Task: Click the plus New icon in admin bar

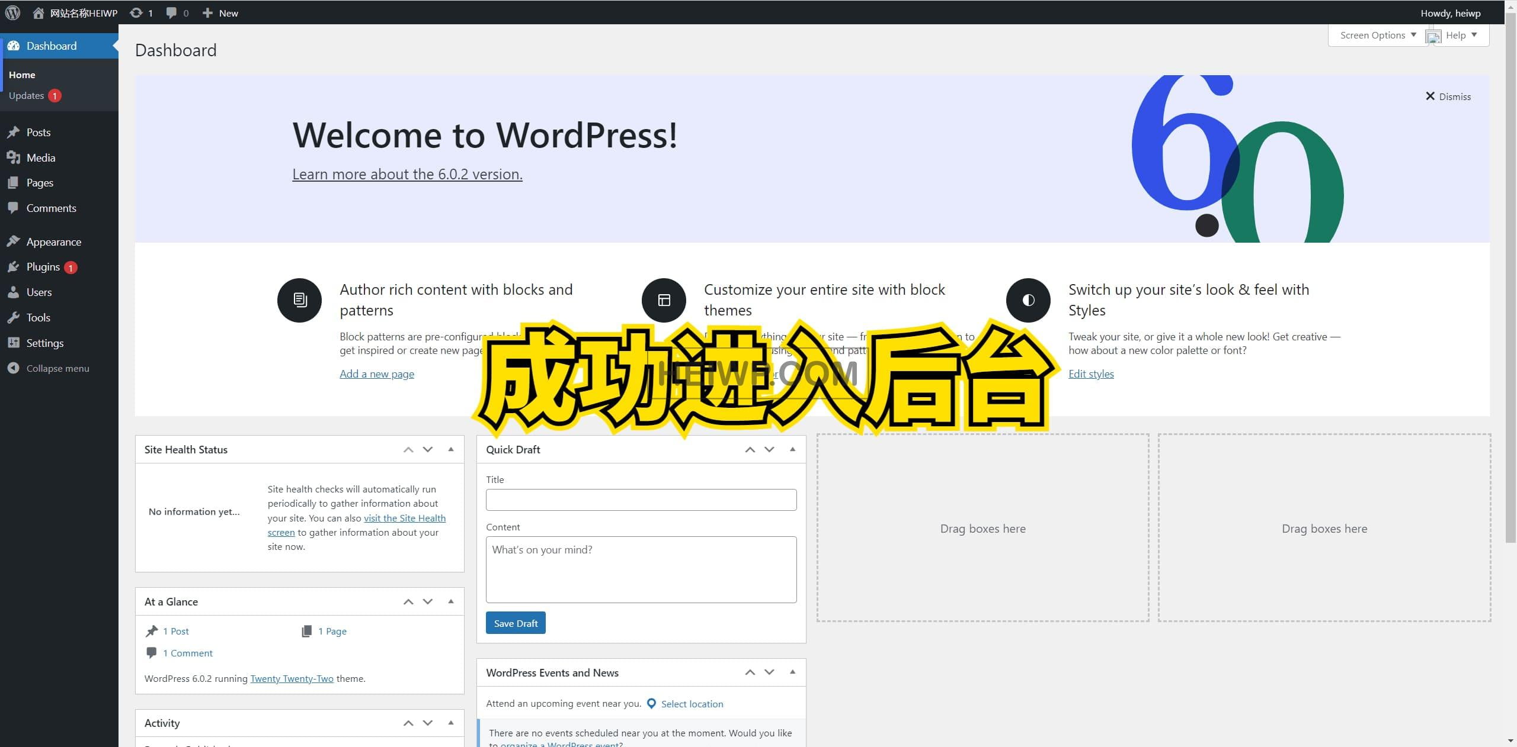Action: click(207, 12)
